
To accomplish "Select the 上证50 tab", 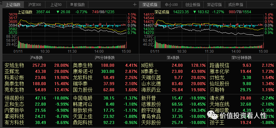I will (x=56, y=5).
